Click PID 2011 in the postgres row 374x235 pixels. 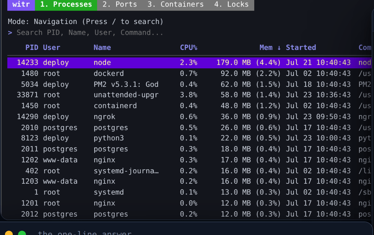pyautogui.click(x=30, y=149)
